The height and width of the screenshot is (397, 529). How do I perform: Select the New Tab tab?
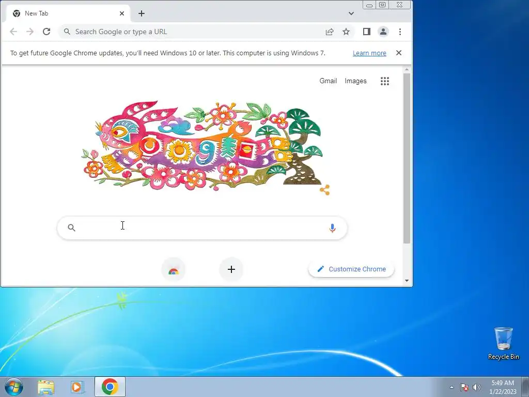pos(68,13)
